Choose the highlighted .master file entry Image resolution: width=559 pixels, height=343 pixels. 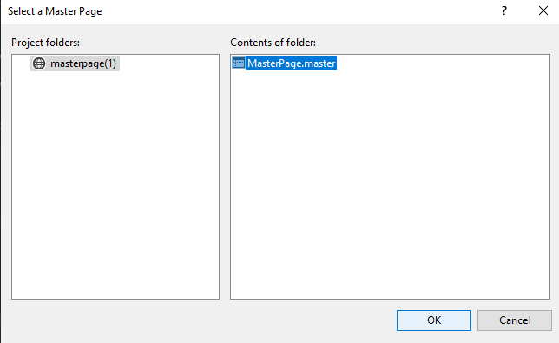tap(291, 63)
